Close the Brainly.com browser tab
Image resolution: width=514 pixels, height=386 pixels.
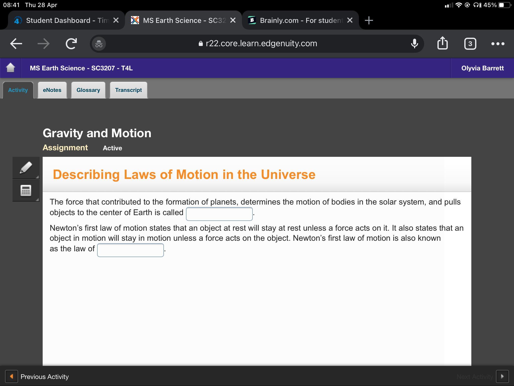[x=350, y=20]
